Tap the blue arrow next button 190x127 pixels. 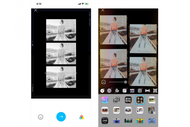[x=61, y=117]
